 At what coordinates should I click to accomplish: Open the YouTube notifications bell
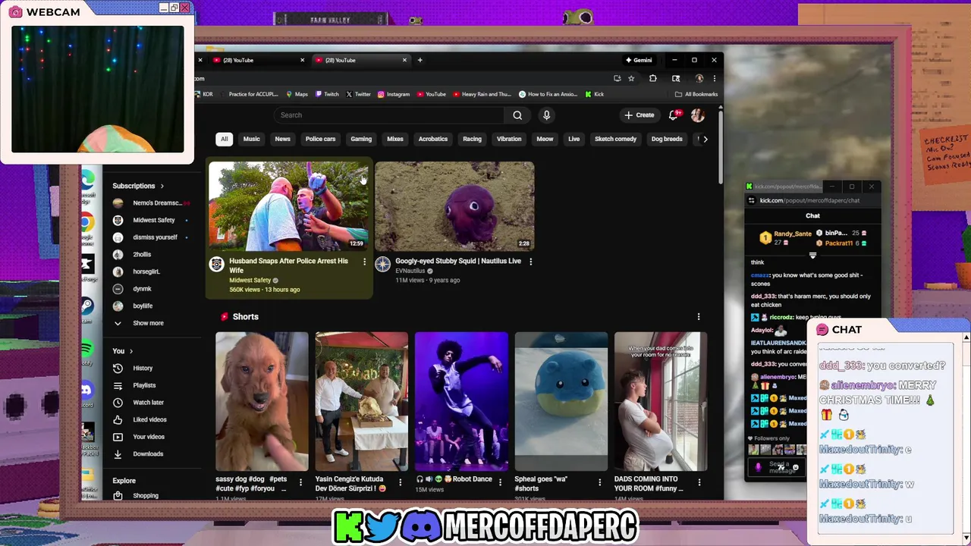pos(673,115)
